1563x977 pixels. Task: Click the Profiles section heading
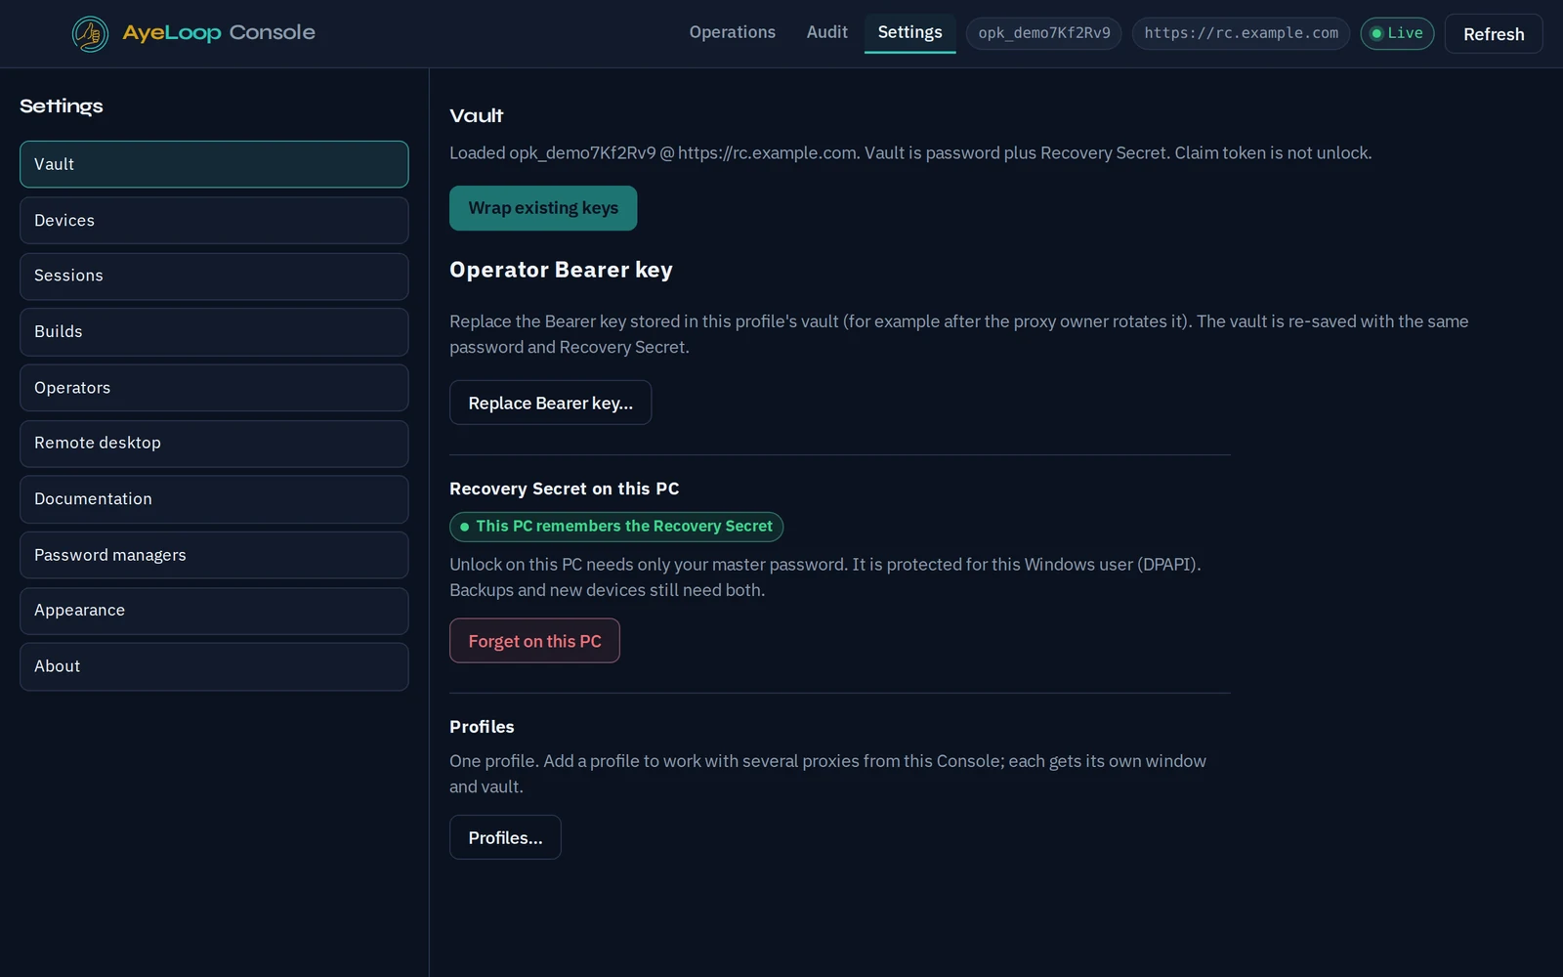482,727
